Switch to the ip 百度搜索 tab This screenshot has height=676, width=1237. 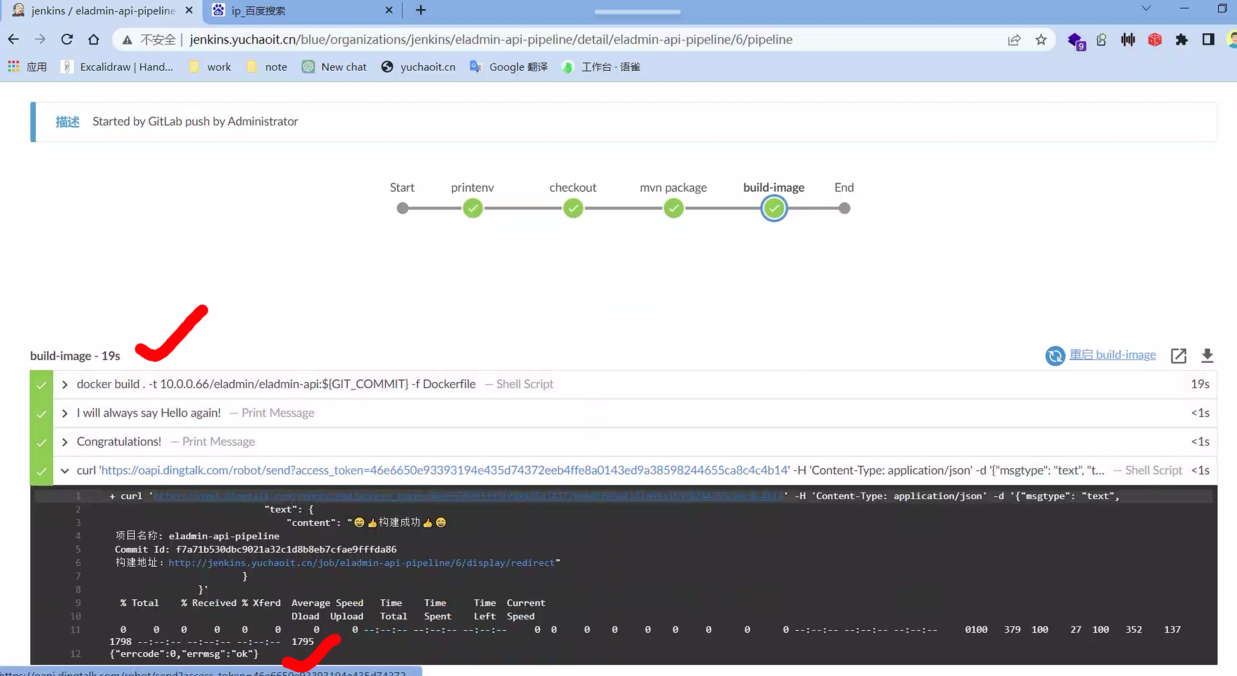click(x=298, y=11)
